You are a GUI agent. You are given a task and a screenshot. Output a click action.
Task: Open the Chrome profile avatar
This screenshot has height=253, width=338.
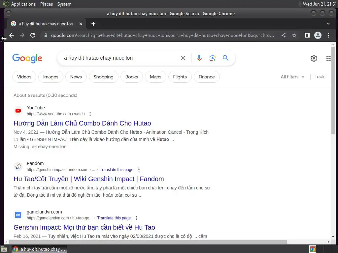coord(318,35)
